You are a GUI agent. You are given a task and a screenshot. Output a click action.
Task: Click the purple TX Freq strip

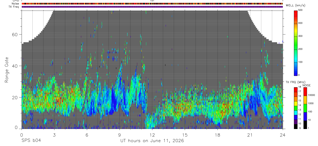tap(152, 7)
